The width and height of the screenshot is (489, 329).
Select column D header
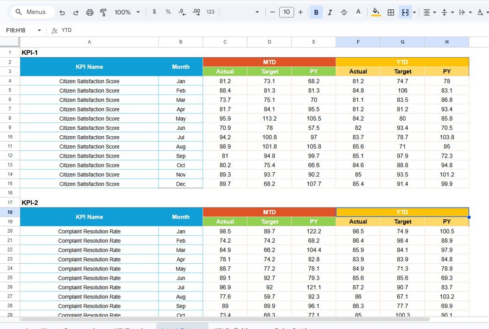click(x=270, y=42)
